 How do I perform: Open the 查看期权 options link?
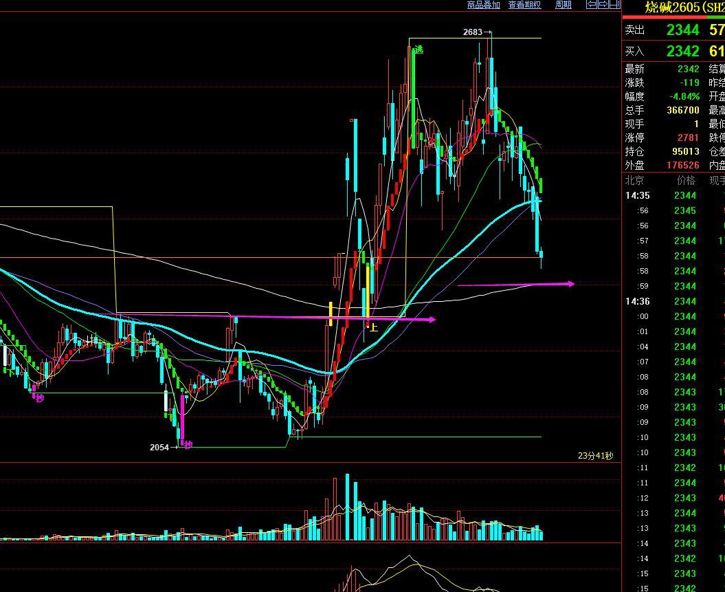click(x=524, y=5)
